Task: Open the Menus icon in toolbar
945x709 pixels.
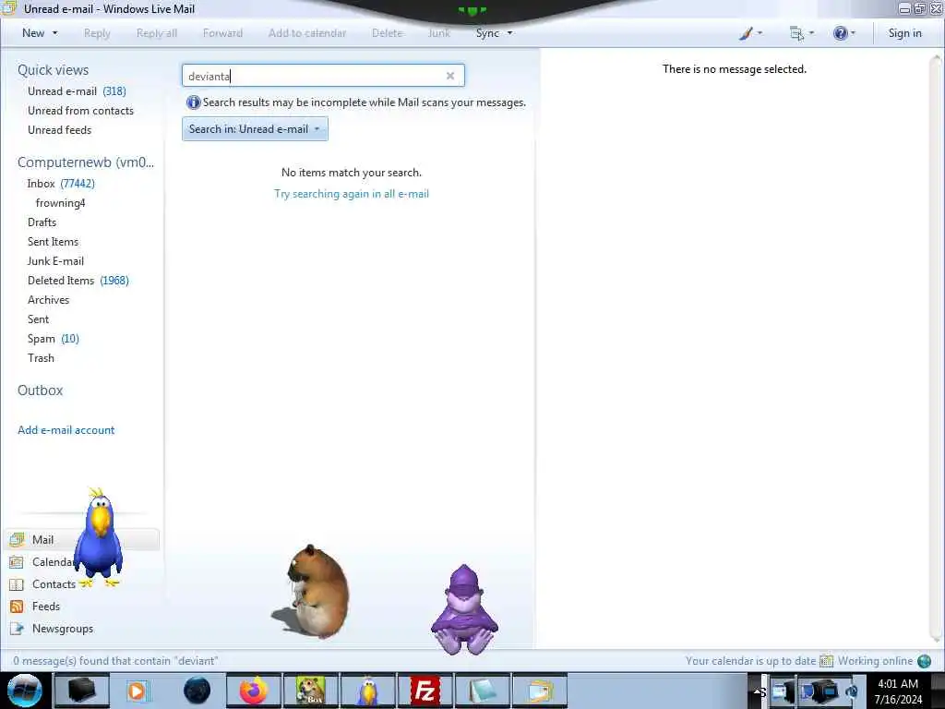Action: (x=796, y=33)
